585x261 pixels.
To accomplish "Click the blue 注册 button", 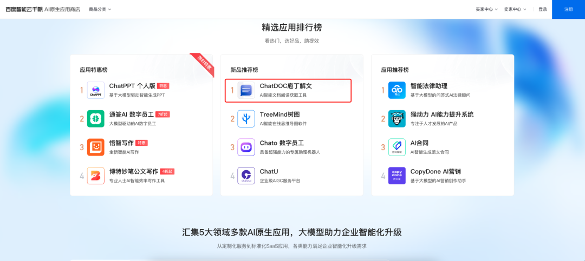I will [569, 9].
